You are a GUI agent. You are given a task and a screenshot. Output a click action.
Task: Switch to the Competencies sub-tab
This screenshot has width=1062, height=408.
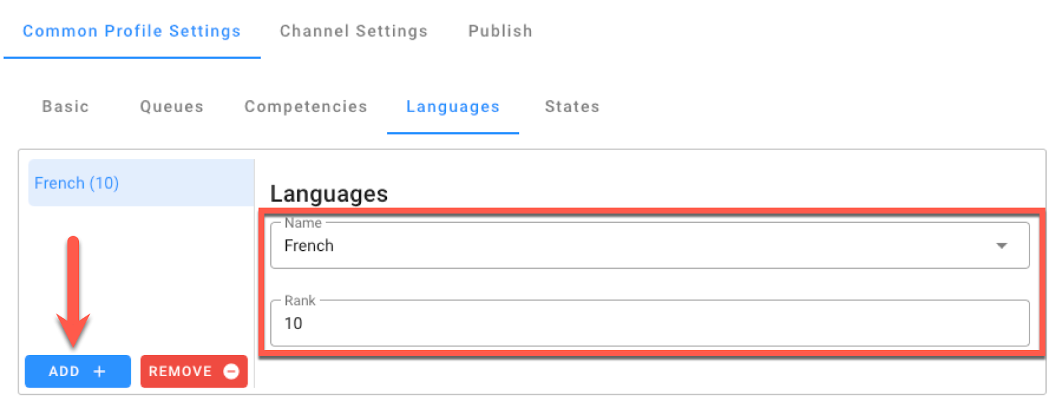306,107
